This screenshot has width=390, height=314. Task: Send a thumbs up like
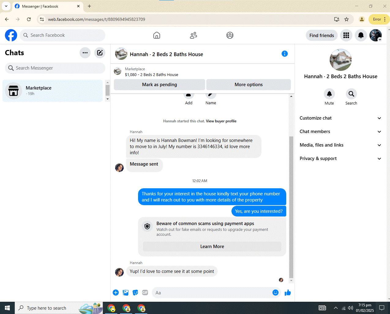tap(288, 293)
